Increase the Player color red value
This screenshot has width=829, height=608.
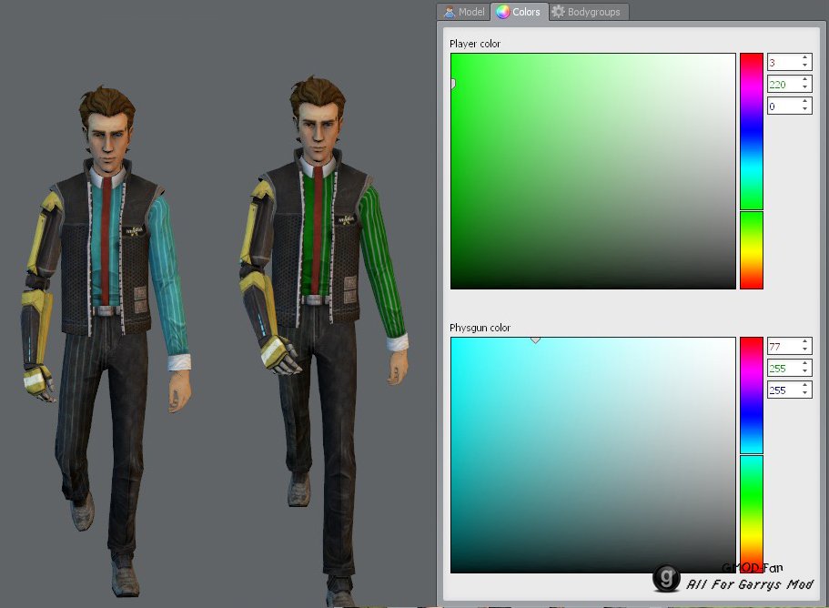tap(804, 57)
